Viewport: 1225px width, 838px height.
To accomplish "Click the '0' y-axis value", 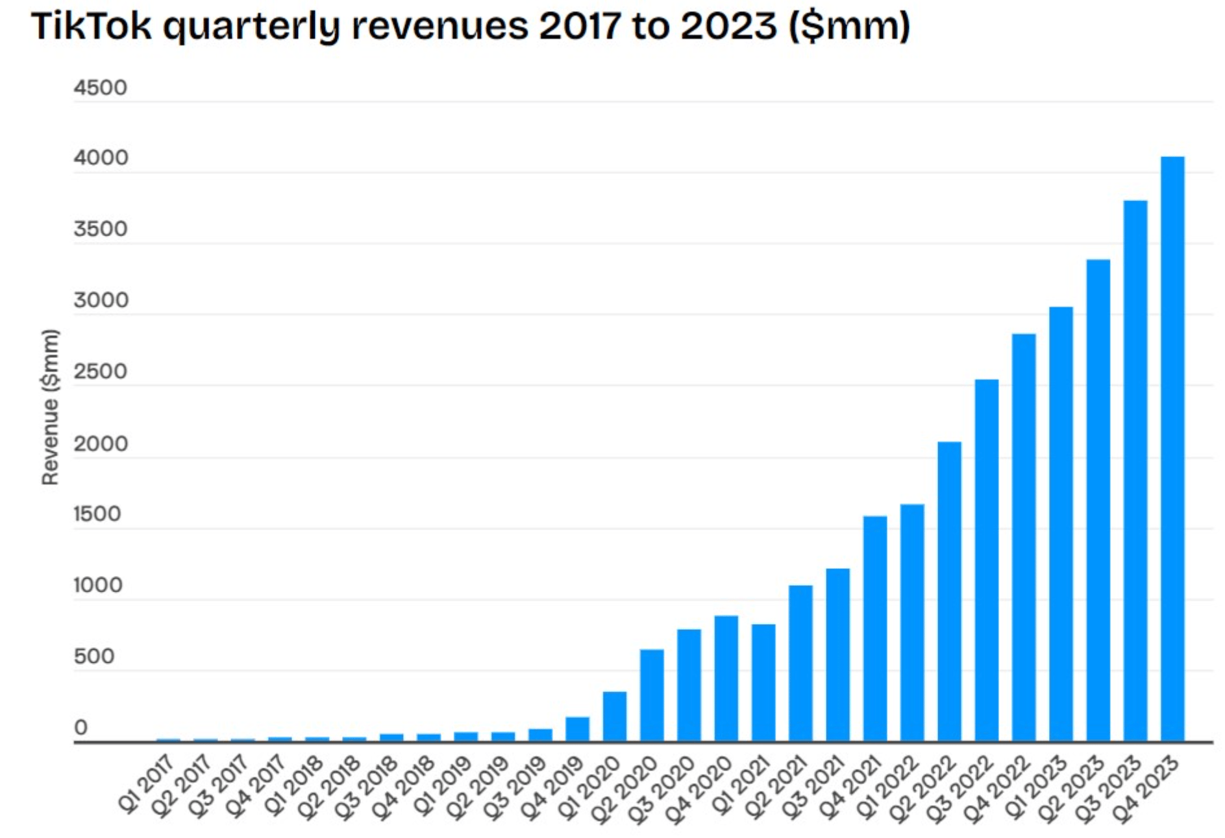I will pos(80,728).
